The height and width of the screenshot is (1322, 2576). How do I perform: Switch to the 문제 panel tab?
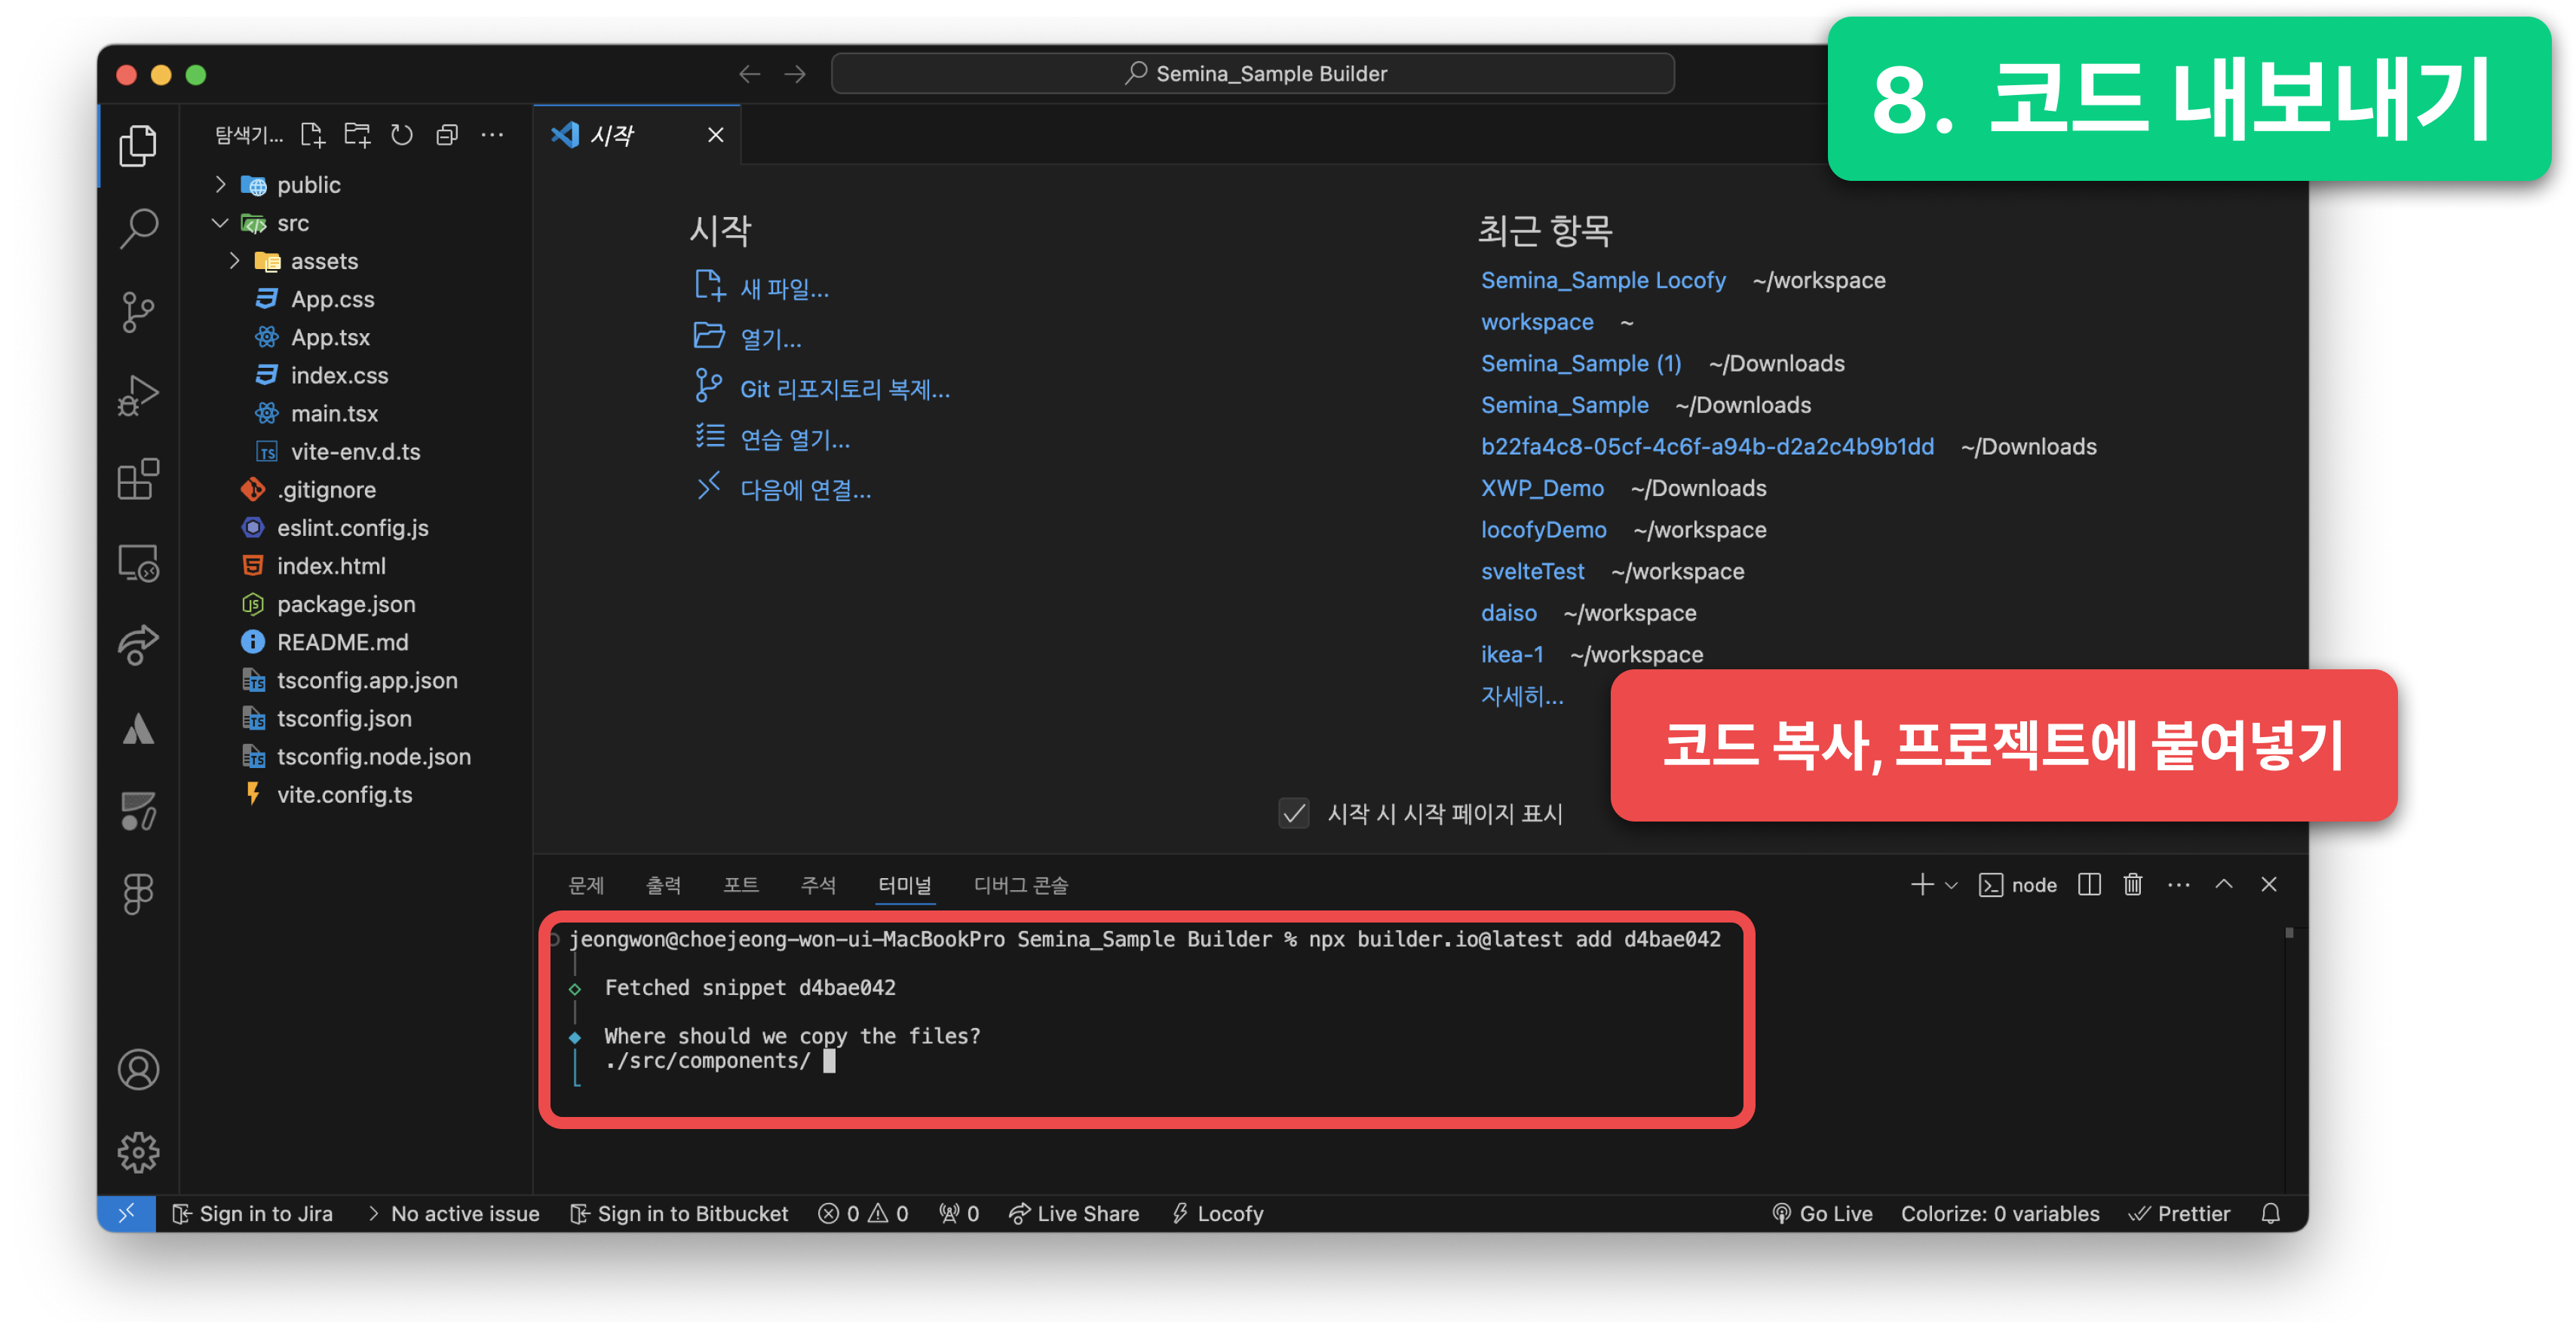pyautogui.click(x=586, y=884)
